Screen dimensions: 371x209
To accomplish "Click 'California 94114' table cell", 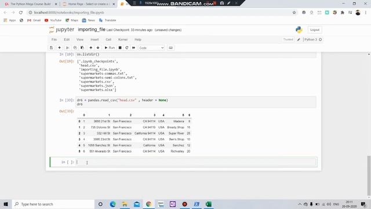I will click(145, 134).
